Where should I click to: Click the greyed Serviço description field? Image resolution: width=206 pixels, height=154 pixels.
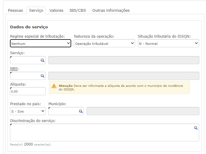click(124, 60)
